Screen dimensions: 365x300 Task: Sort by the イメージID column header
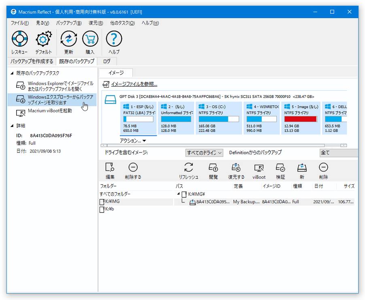tap(276, 186)
